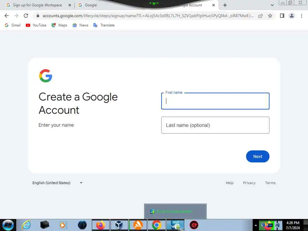308x231 pixels.
Task: Bookmark this page with the star icon
Action: [270, 16]
